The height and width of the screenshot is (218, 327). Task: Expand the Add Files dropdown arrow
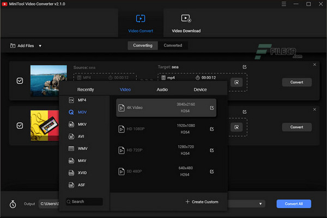[40, 46]
